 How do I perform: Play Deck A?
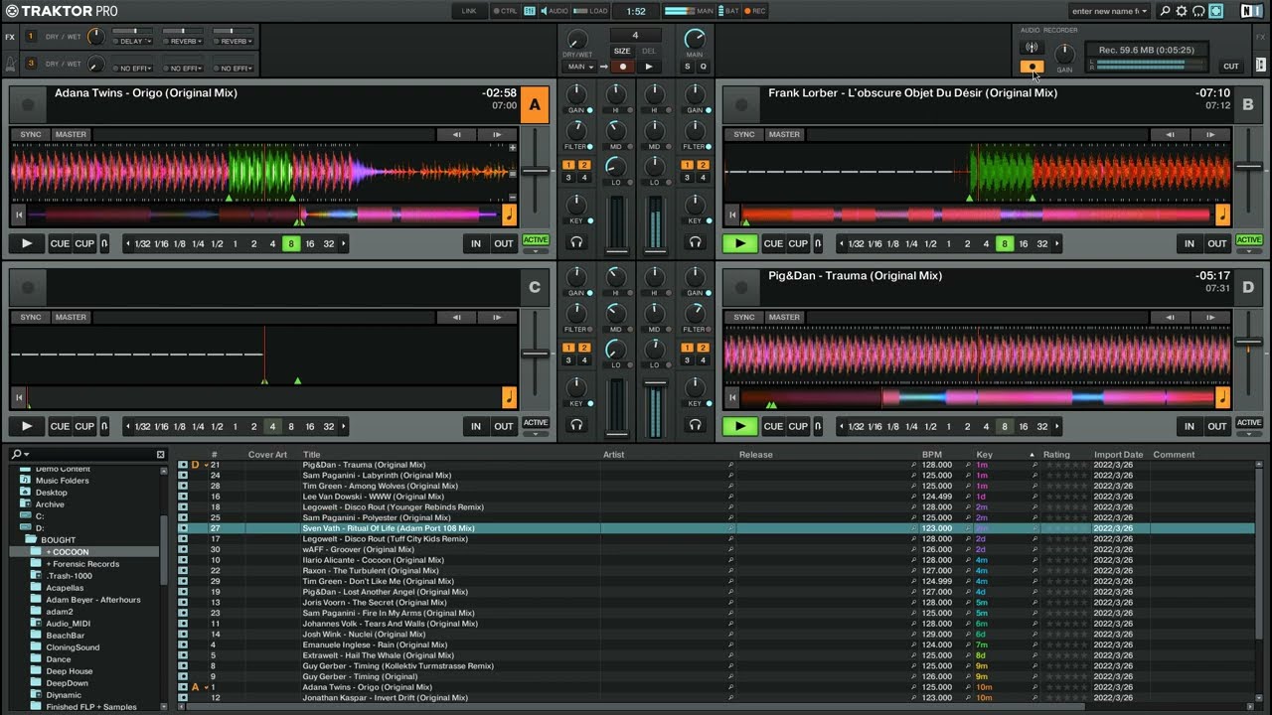(x=27, y=243)
